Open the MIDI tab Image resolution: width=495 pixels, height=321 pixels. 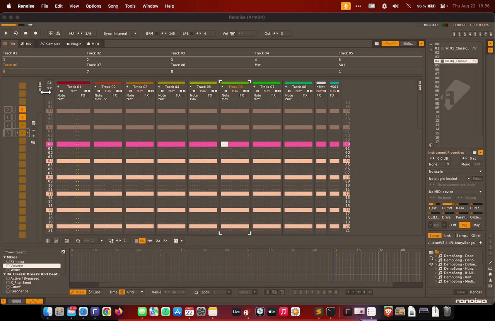coord(93,44)
